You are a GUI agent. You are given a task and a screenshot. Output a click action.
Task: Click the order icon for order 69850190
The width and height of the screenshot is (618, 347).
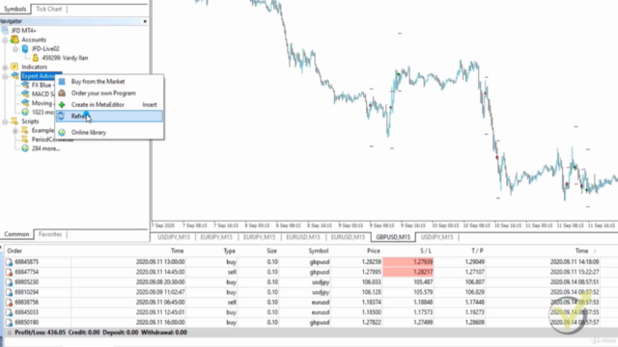point(9,323)
